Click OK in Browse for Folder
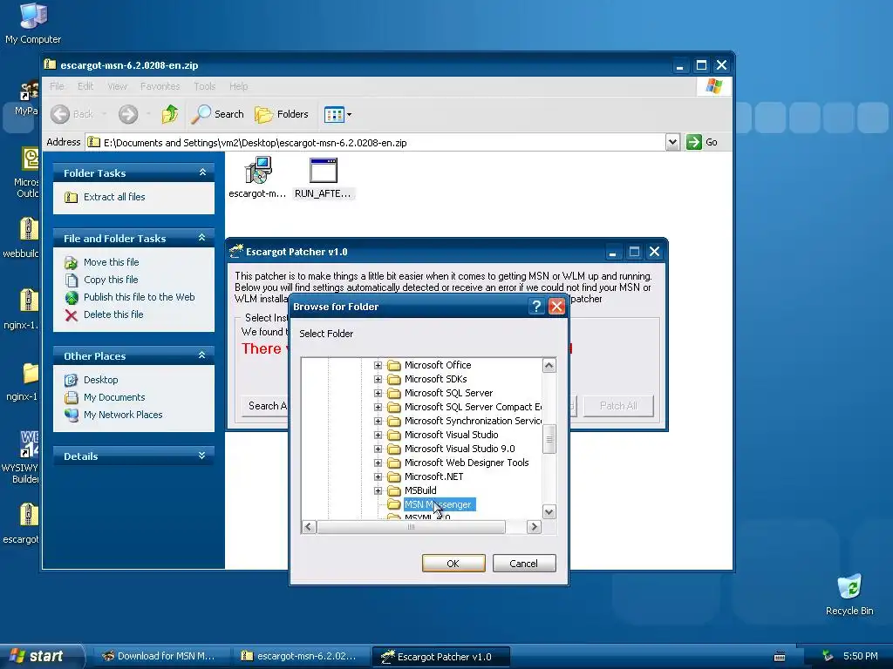Viewport: 893px width, 669px height. click(x=453, y=564)
